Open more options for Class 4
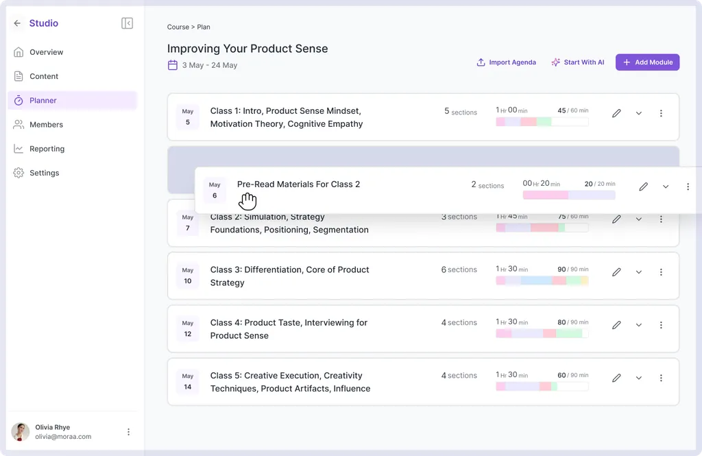The width and height of the screenshot is (702, 456). pos(661,325)
